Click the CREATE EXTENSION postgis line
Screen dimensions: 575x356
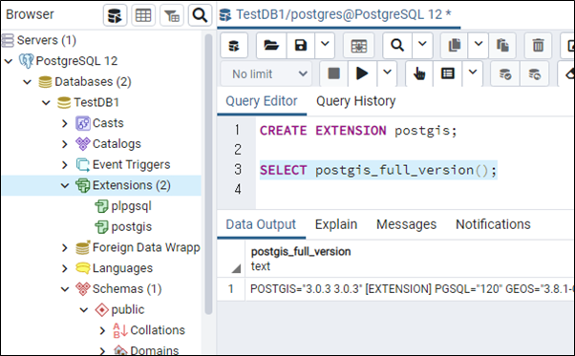[x=358, y=131]
